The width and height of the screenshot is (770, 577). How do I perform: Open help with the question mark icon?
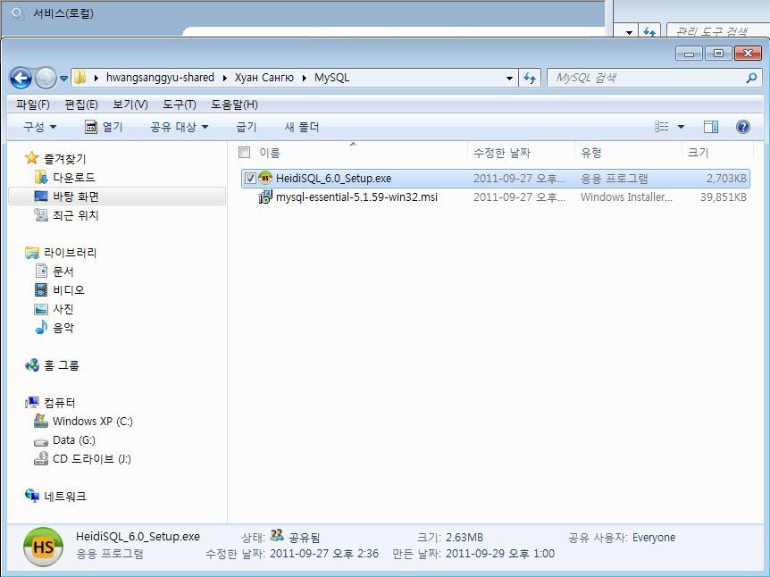(743, 127)
